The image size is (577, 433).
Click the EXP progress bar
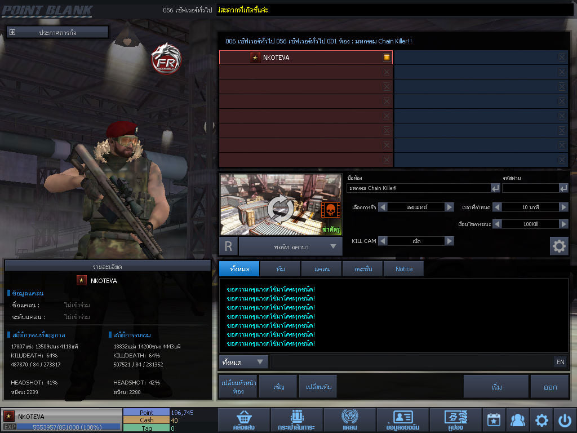point(68,427)
